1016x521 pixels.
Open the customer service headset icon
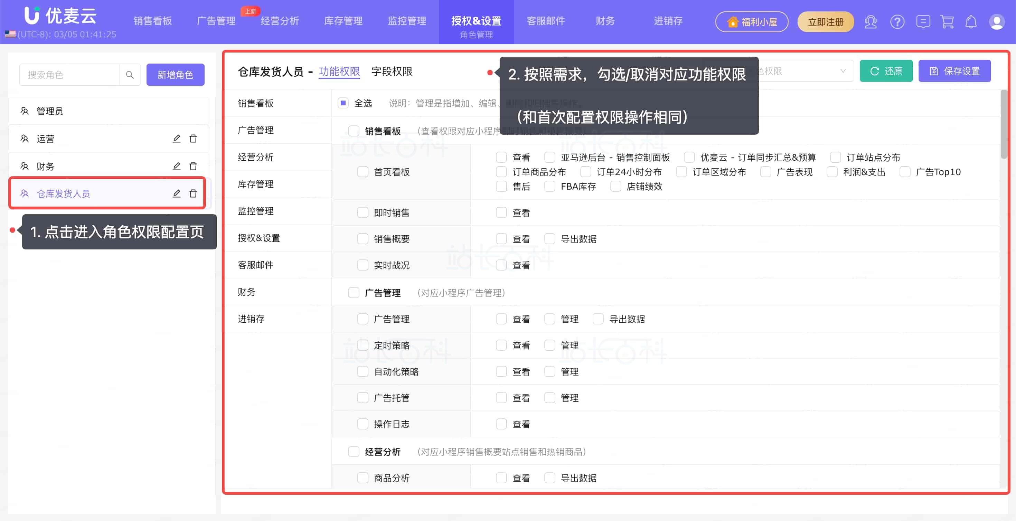coord(871,22)
